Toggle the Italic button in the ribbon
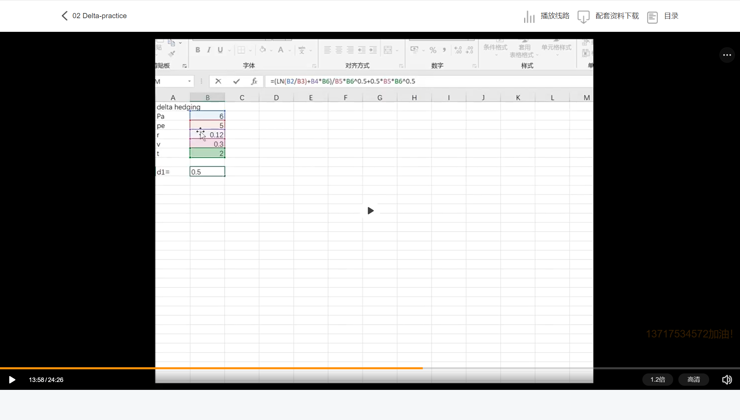The width and height of the screenshot is (740, 420). [209, 50]
